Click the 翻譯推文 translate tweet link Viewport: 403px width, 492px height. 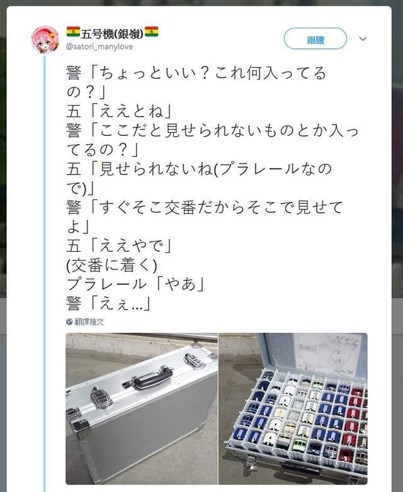pyautogui.click(x=89, y=321)
